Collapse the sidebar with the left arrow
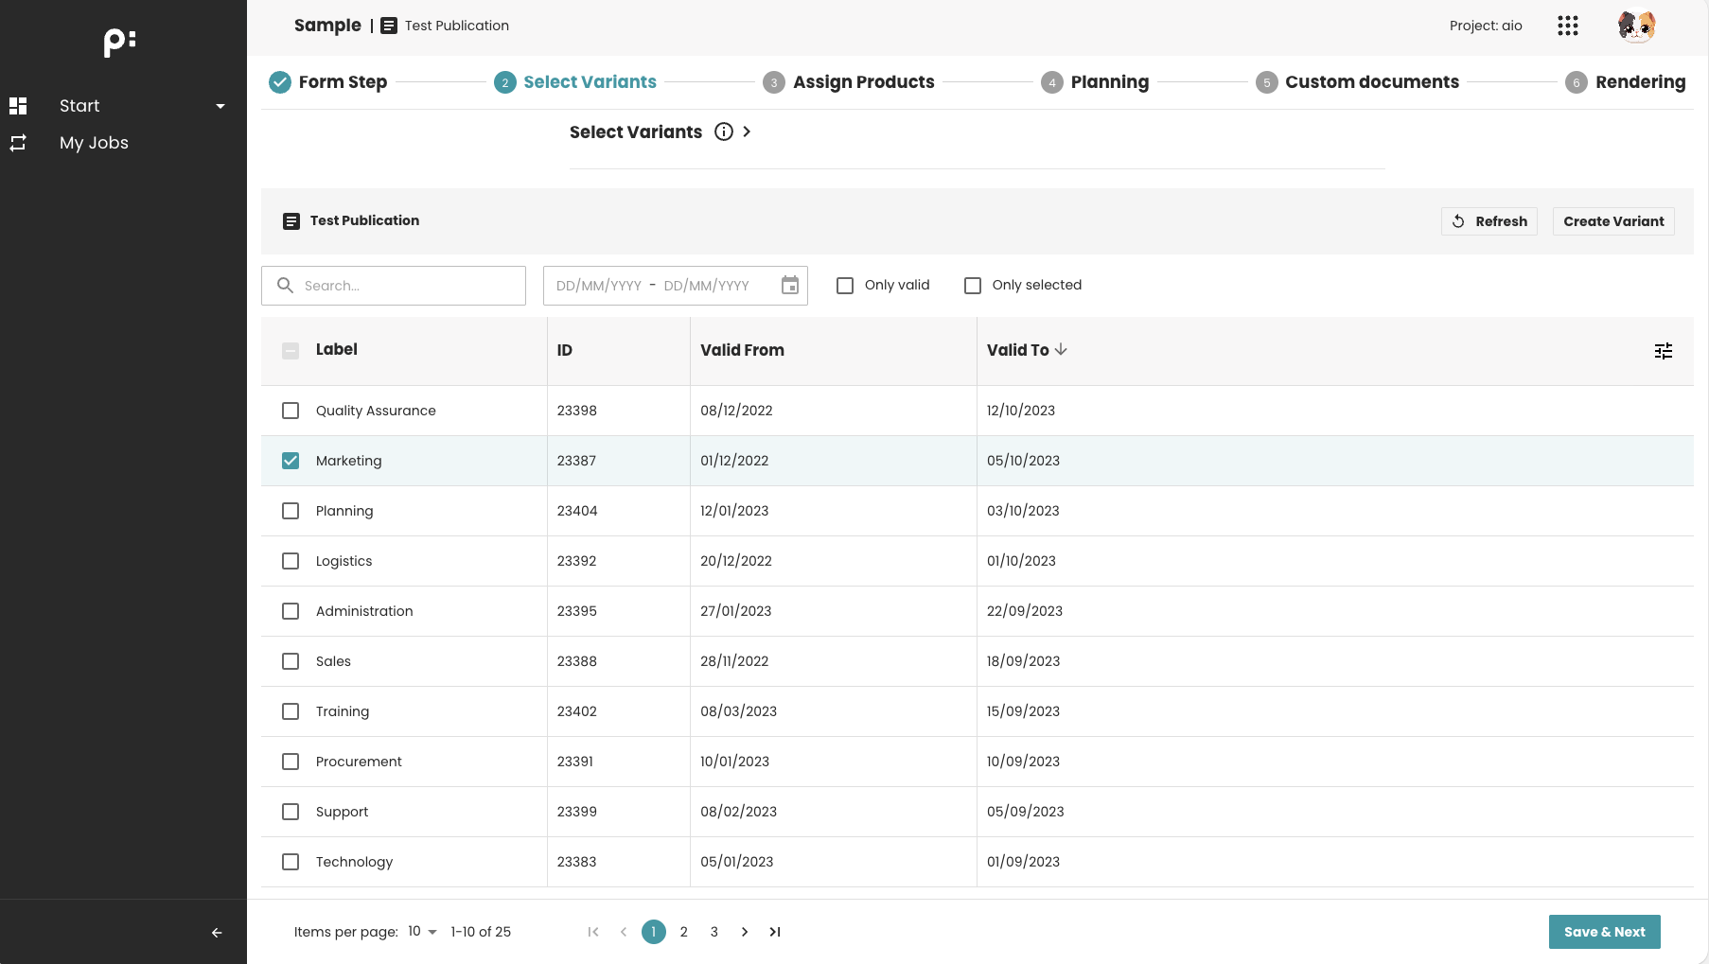 (x=217, y=933)
